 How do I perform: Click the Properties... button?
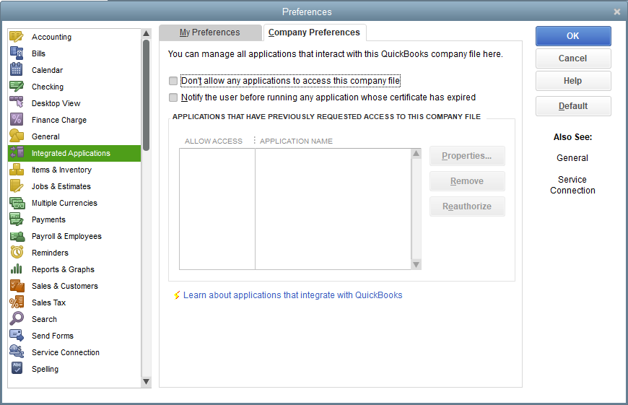click(467, 156)
